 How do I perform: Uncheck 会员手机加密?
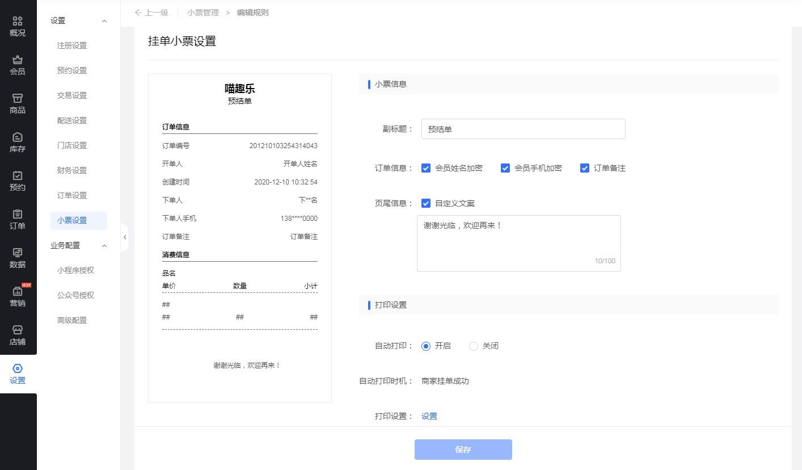click(x=505, y=168)
